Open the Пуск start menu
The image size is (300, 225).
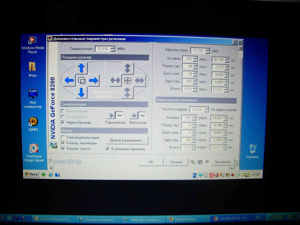pyautogui.click(x=31, y=174)
